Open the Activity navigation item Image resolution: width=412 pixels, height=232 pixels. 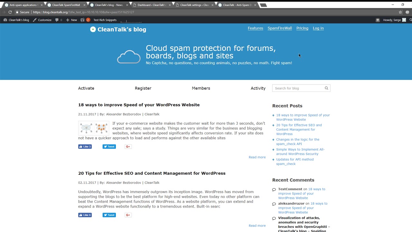click(x=258, y=88)
